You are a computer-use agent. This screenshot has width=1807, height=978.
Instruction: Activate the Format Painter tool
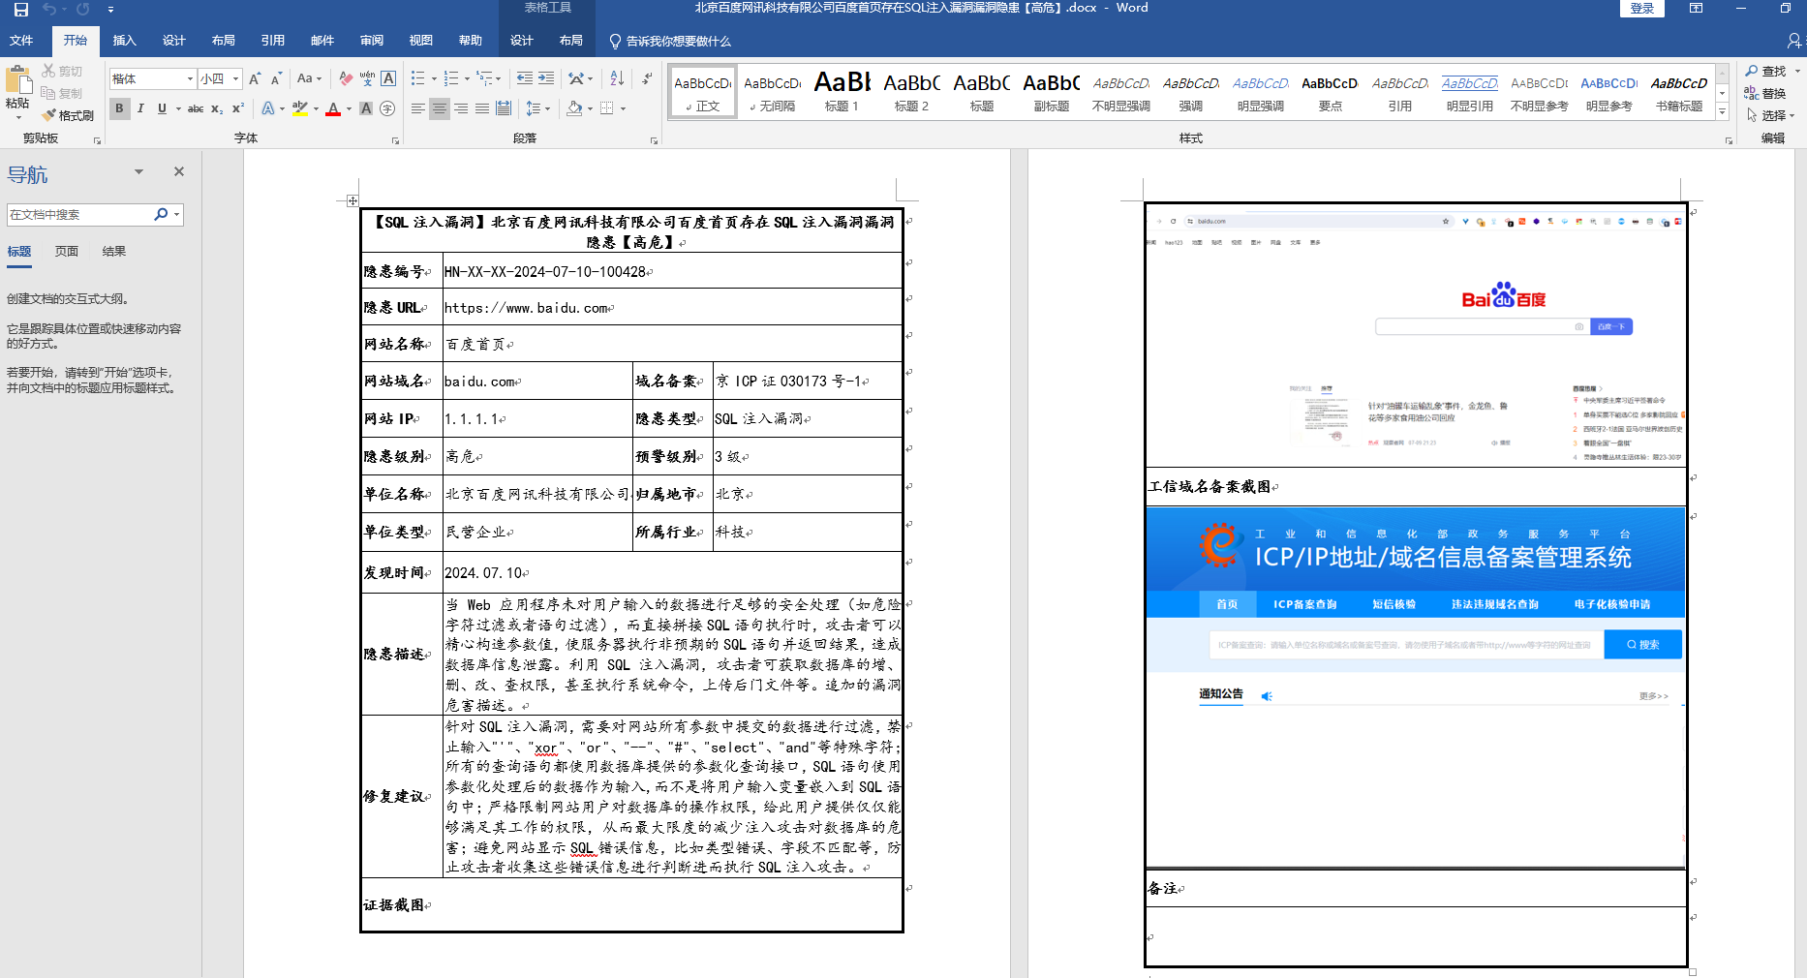68,115
